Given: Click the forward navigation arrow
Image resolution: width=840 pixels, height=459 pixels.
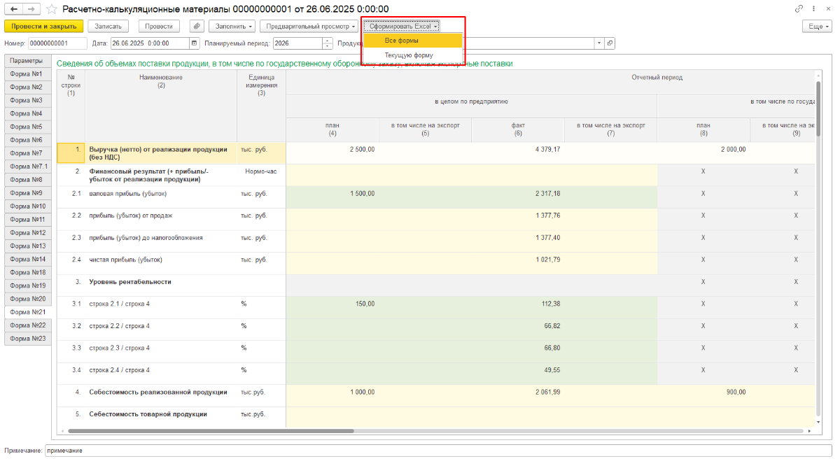Looking at the screenshot, I should (x=31, y=9).
